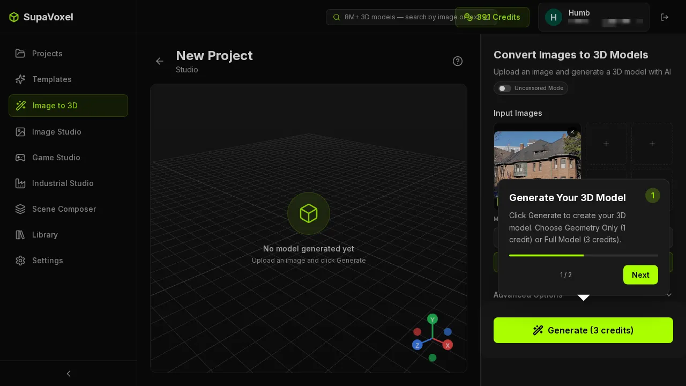The height and width of the screenshot is (386, 686).
Task: Go back using the arrow beside New Project
Action: pyautogui.click(x=160, y=61)
